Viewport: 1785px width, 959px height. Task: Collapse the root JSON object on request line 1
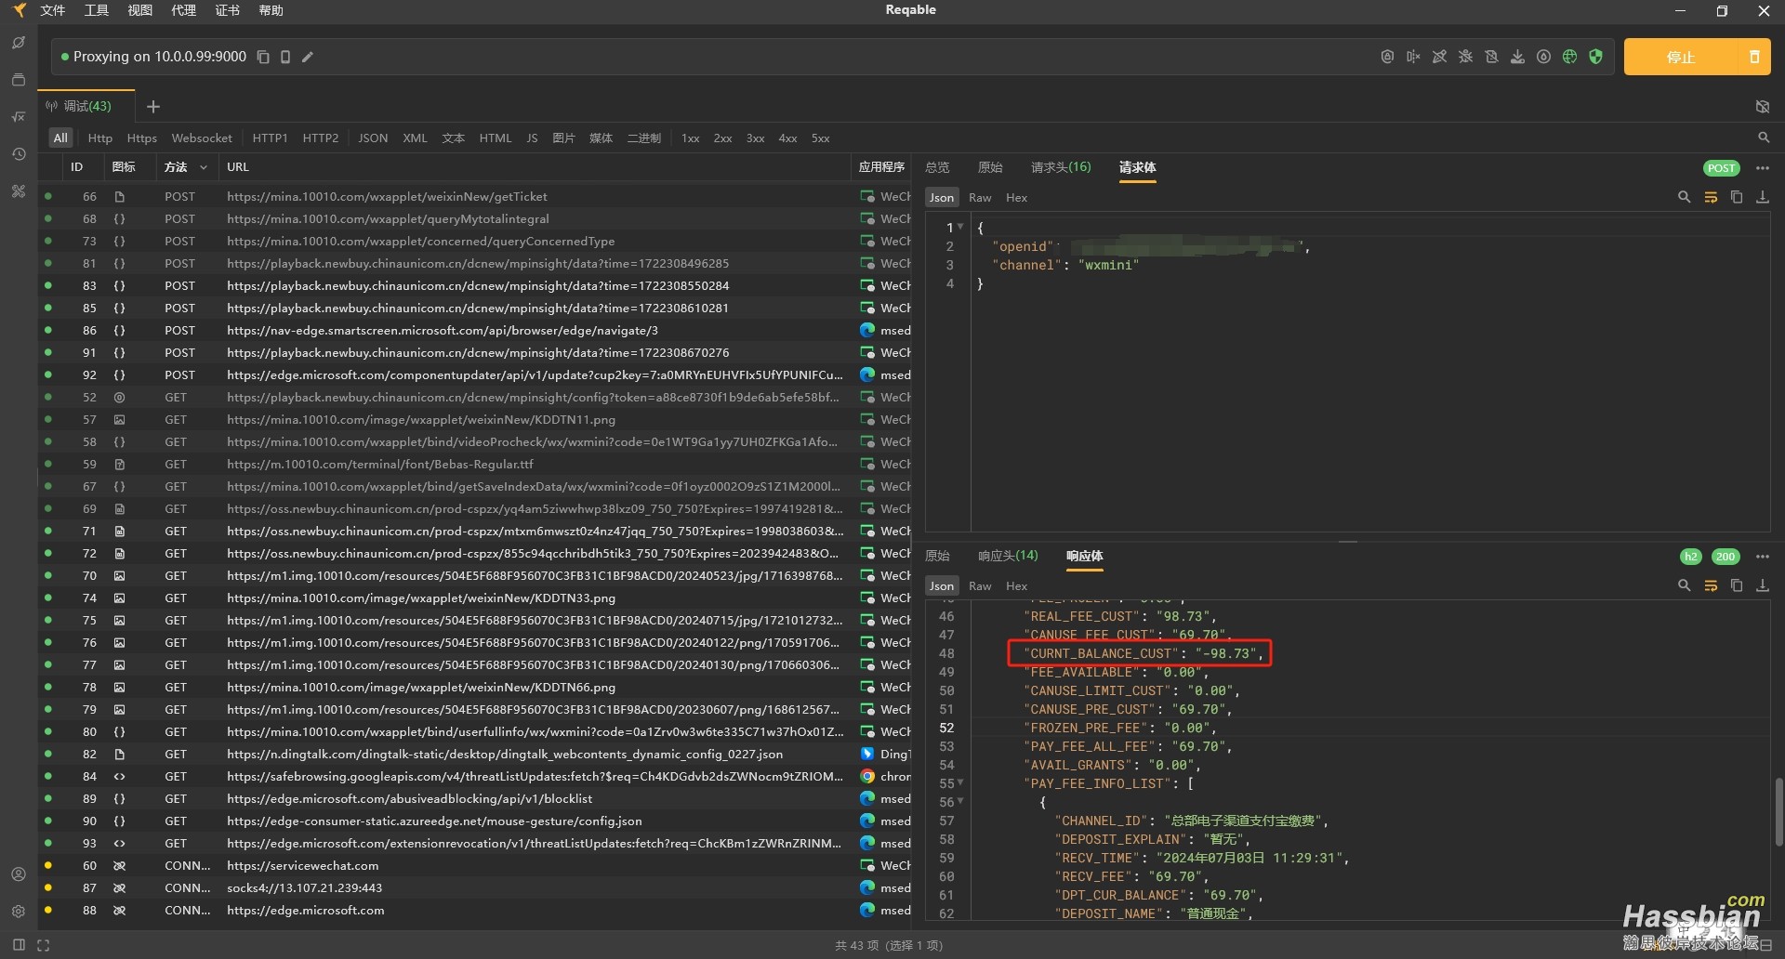(960, 227)
